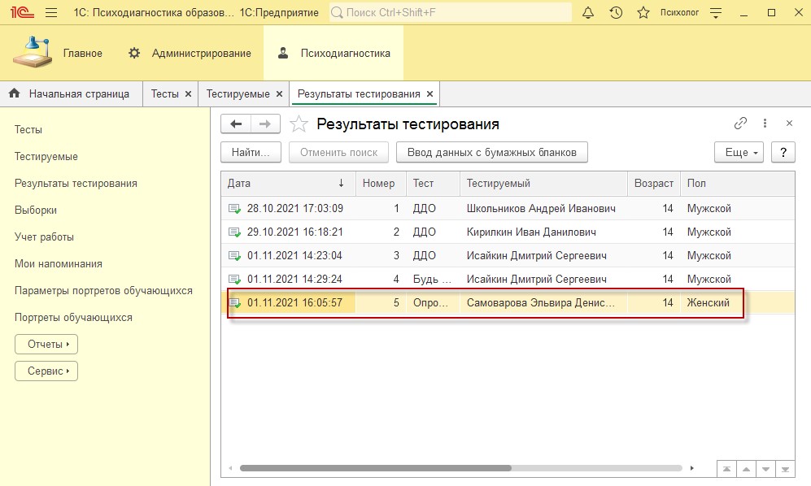Close the Результаты тестирования tab
The height and width of the screenshot is (486, 811).
point(429,94)
